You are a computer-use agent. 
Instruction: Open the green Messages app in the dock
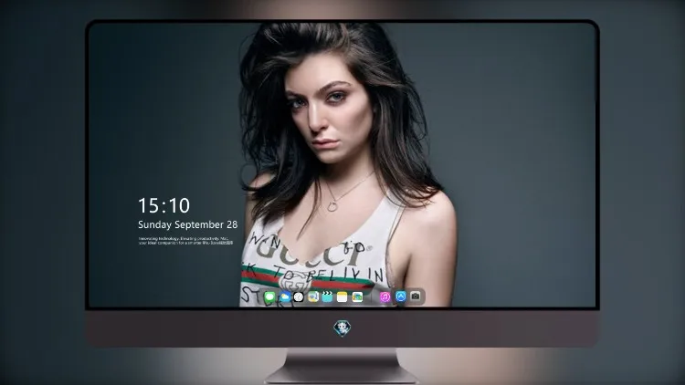click(x=269, y=297)
